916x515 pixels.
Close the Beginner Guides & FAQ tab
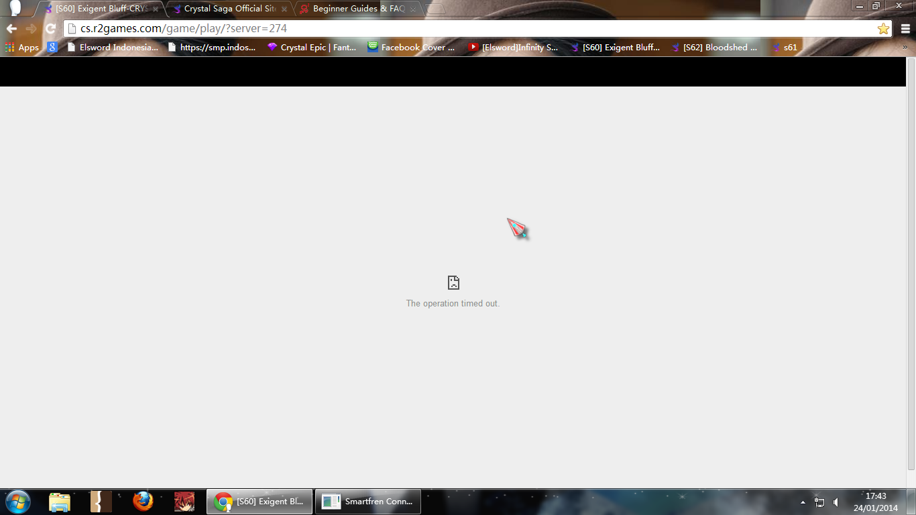pos(413,9)
